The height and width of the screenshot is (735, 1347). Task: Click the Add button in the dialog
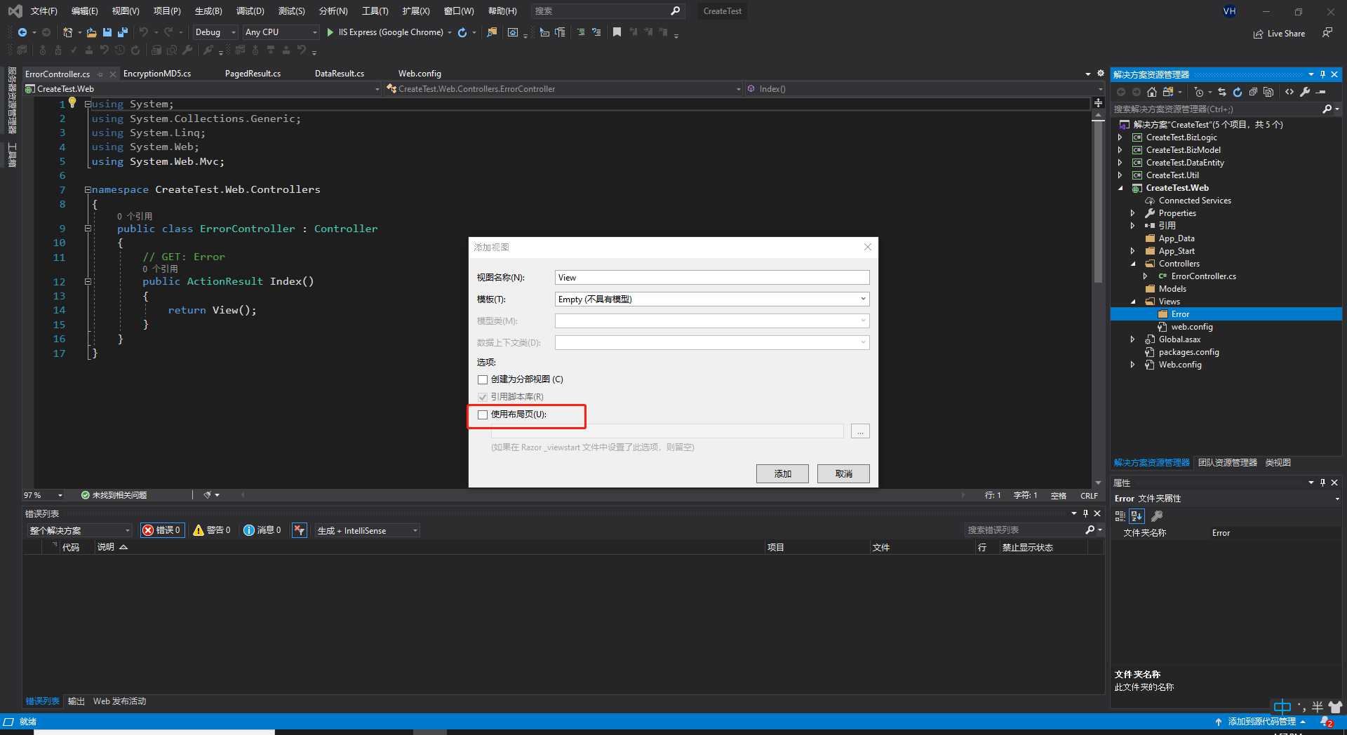(x=782, y=474)
